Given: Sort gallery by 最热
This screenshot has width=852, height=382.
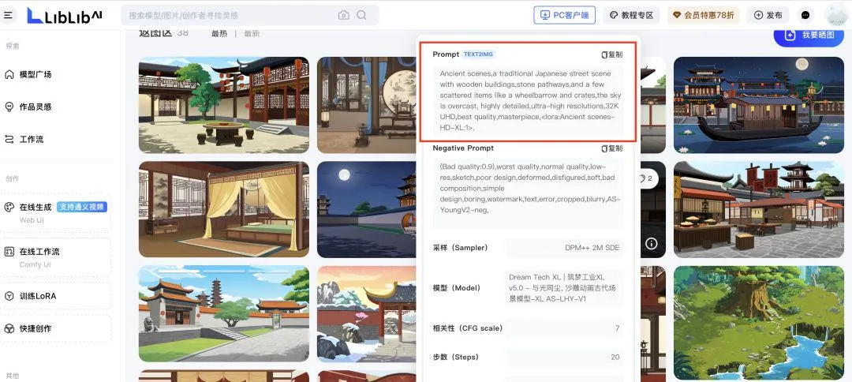Looking at the screenshot, I should (x=219, y=33).
